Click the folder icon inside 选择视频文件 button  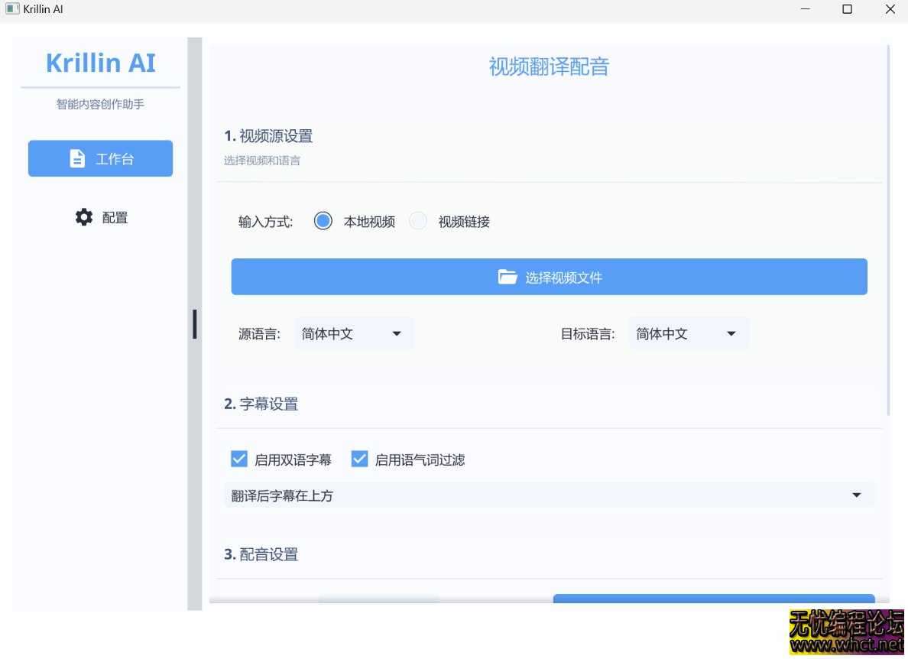point(508,276)
